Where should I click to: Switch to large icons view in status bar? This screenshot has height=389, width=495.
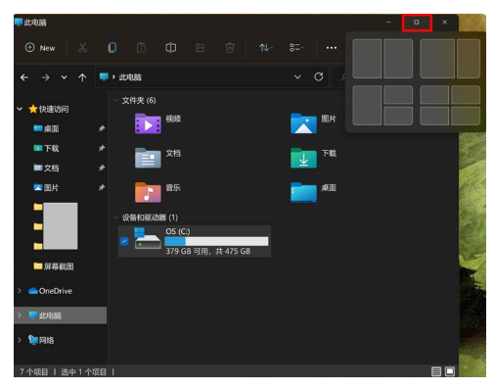pyautogui.click(x=450, y=371)
